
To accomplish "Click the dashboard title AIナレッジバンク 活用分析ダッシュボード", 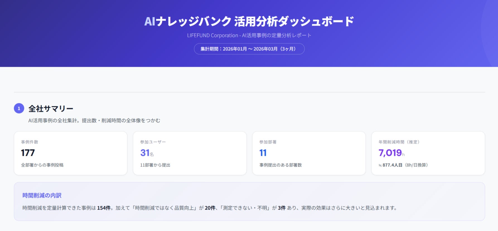I will (x=249, y=21).
